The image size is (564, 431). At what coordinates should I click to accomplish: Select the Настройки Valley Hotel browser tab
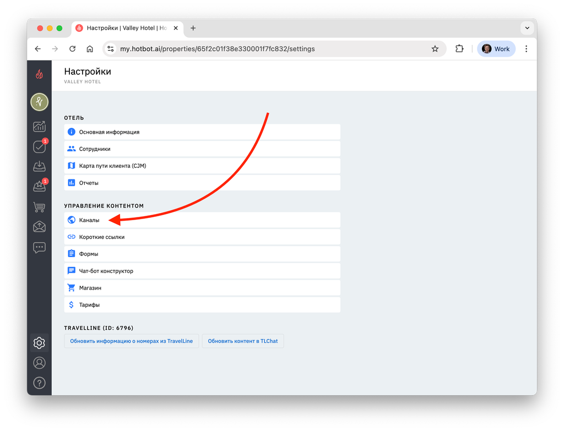pos(127,28)
